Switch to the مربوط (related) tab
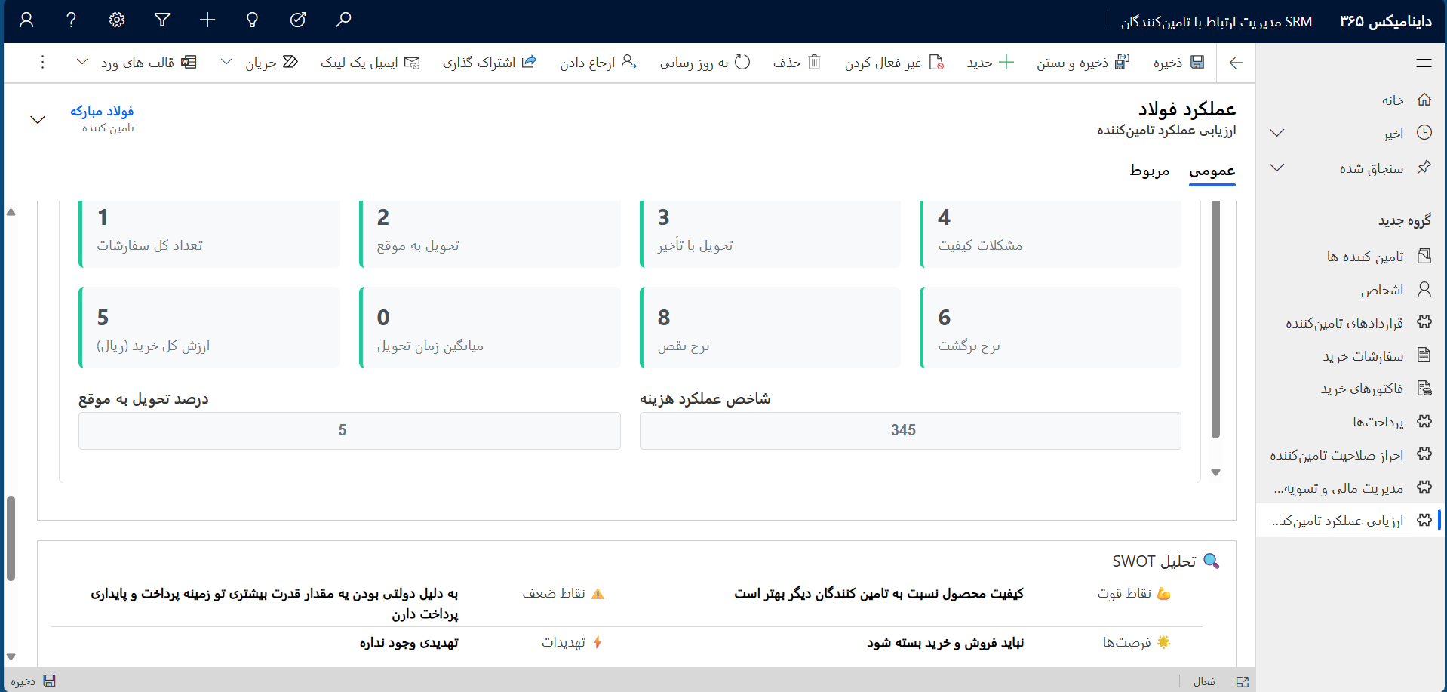 point(1149,171)
